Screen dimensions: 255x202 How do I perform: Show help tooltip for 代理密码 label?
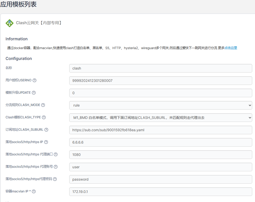tap(55, 179)
